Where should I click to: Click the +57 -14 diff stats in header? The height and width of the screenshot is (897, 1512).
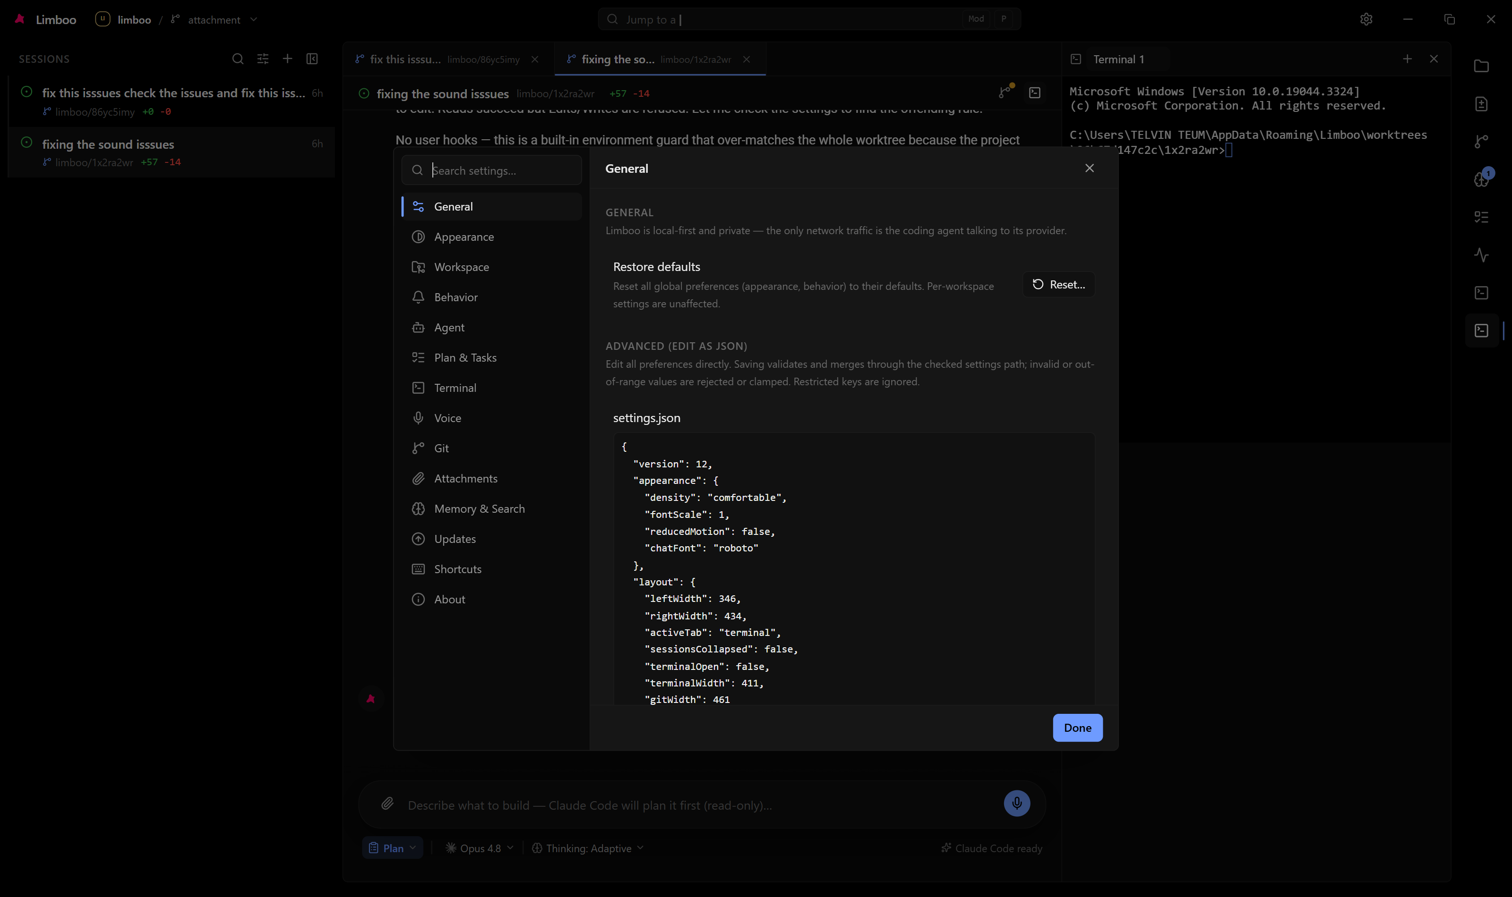click(x=629, y=93)
